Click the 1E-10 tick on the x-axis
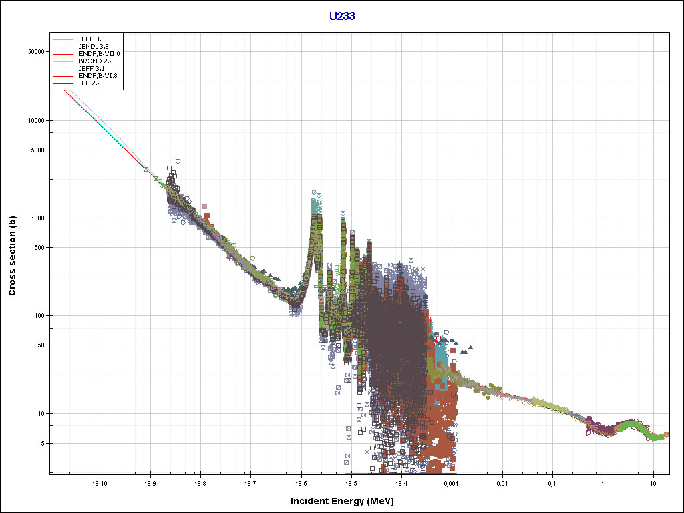 [100, 482]
